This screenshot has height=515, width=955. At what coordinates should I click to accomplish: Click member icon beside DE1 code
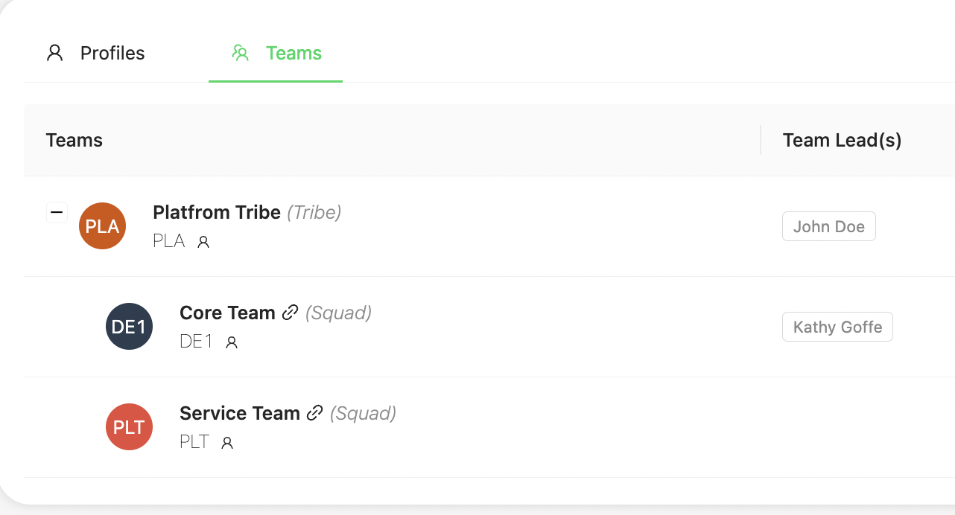(x=232, y=342)
